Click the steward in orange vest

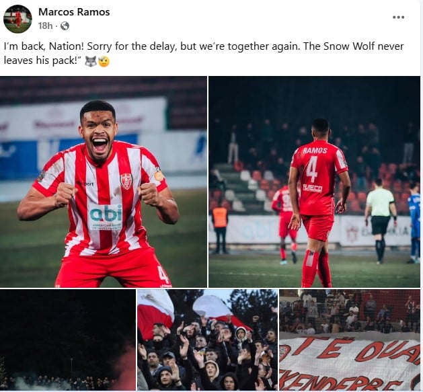[x=220, y=227]
